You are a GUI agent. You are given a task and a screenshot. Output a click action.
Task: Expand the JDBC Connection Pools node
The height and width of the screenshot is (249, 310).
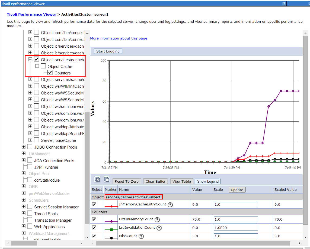point(24,147)
